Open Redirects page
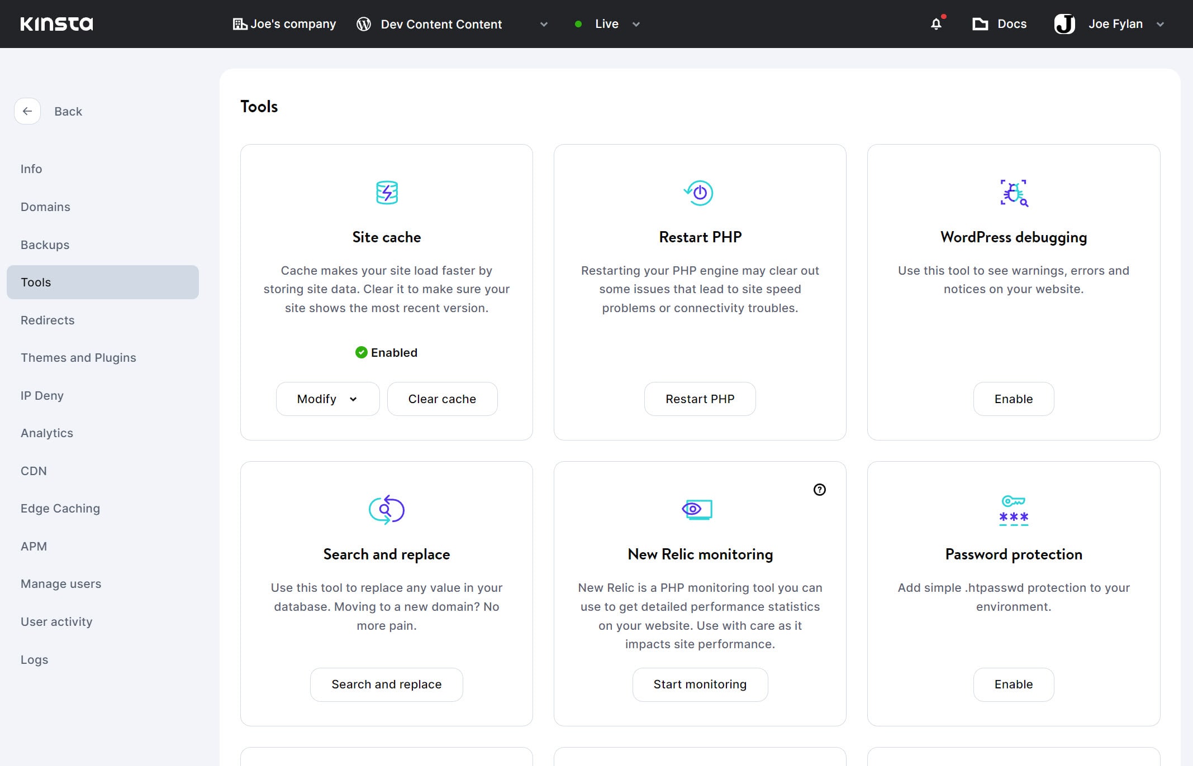This screenshot has width=1193, height=766. tap(47, 320)
